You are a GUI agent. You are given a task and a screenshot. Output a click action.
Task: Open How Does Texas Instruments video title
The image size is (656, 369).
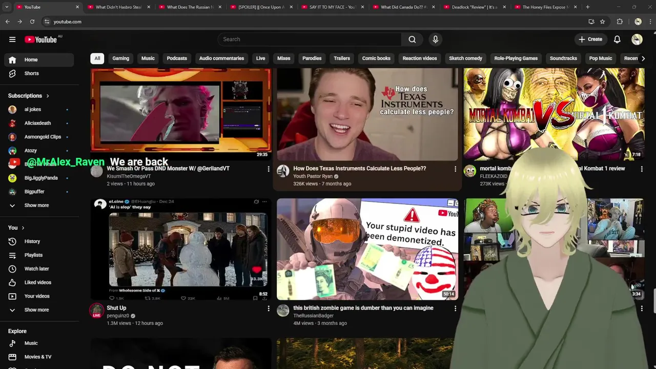359,169
